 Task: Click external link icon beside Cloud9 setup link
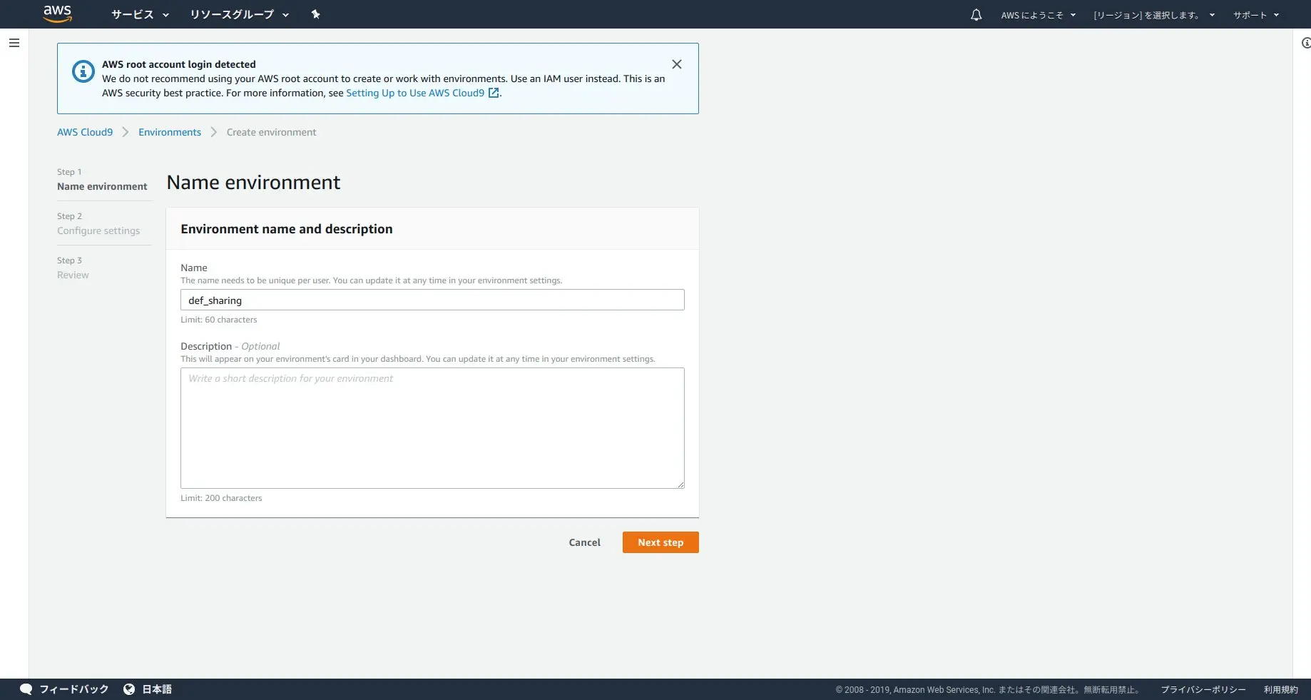(494, 93)
